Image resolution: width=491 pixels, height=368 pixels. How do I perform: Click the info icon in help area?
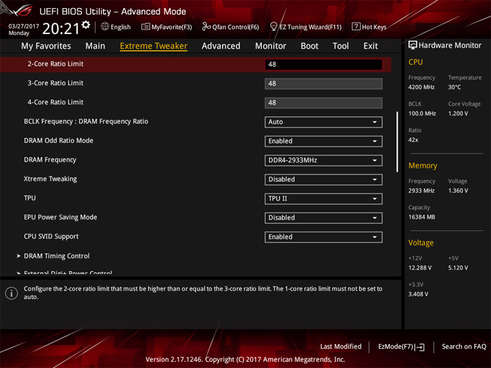point(12,293)
